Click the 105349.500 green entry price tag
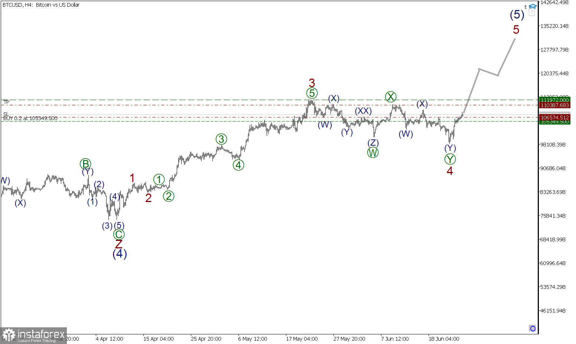 (555, 122)
